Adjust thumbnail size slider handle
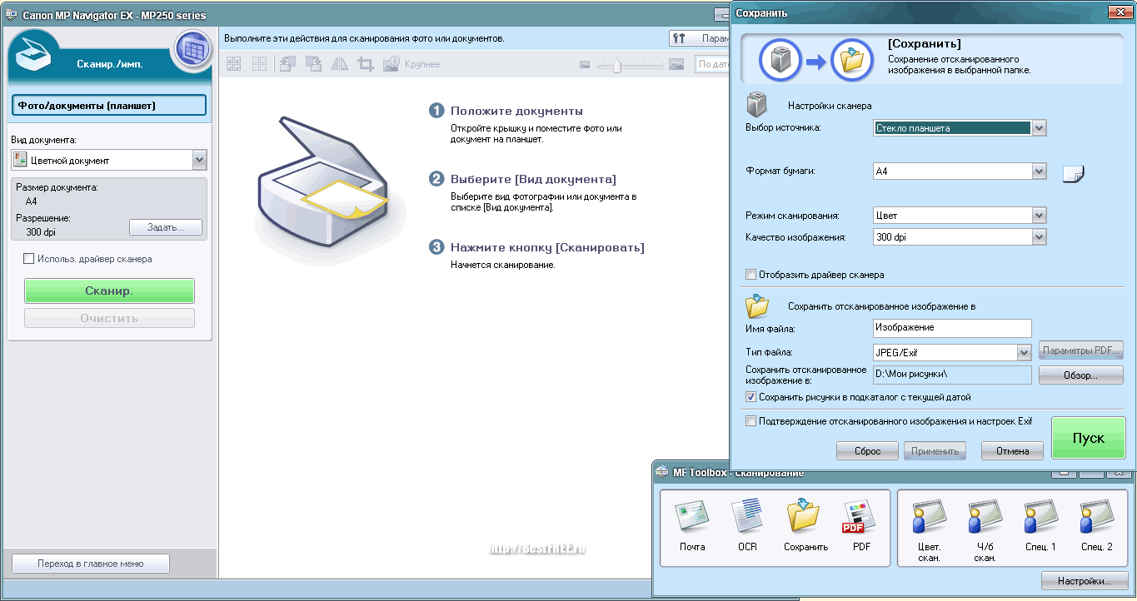The width and height of the screenshot is (1137, 601). coord(617,65)
